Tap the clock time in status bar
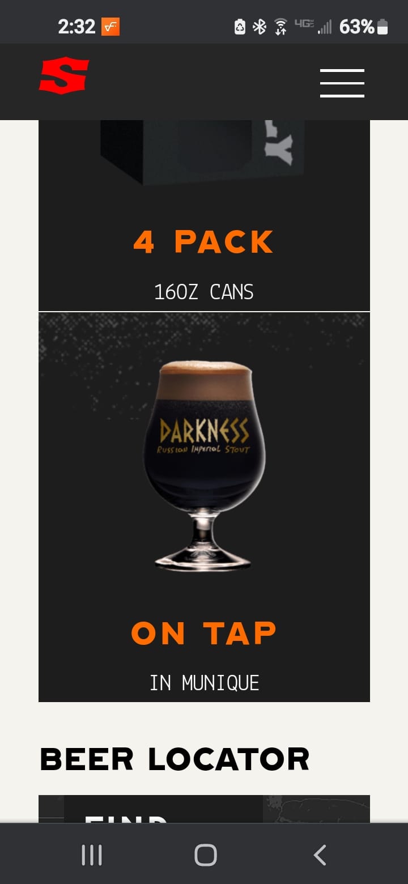 tap(76, 27)
